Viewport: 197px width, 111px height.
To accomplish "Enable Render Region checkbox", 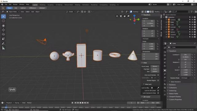I will tap(158, 80).
